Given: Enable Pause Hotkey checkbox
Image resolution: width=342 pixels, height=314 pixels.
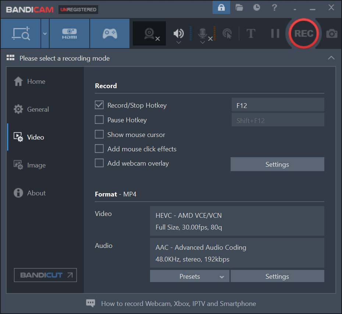Looking at the screenshot, I should [x=99, y=120].
